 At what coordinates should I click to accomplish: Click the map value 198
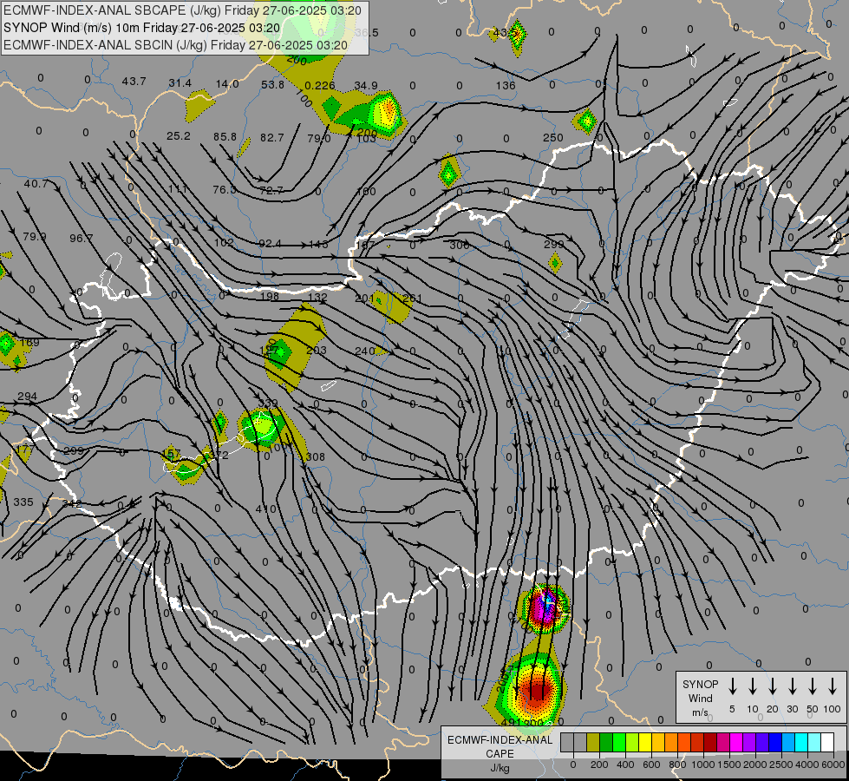[x=269, y=296]
